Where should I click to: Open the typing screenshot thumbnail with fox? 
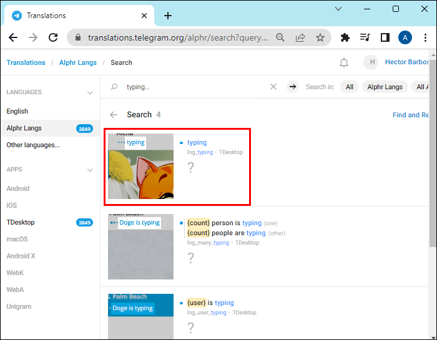coord(140,166)
